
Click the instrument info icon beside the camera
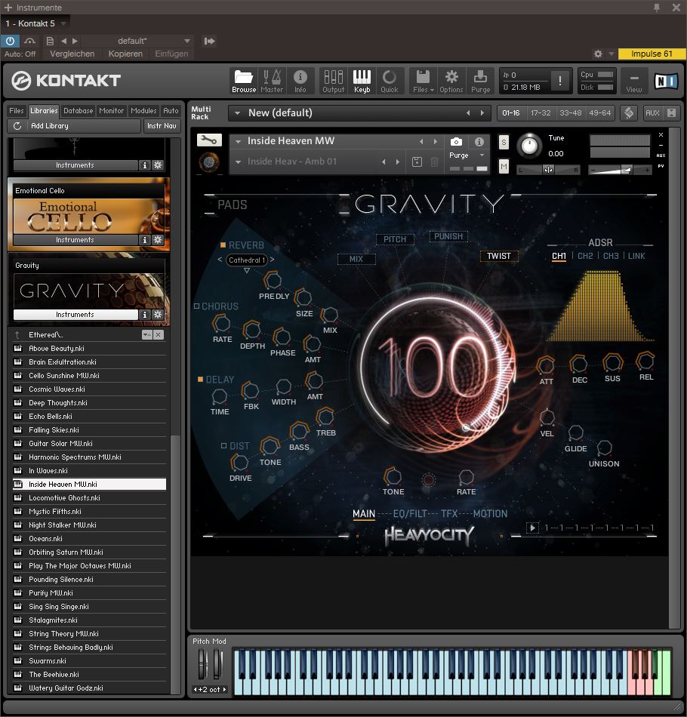tap(479, 142)
